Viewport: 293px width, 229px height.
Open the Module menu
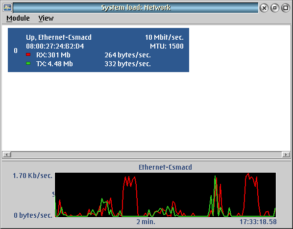click(18, 18)
